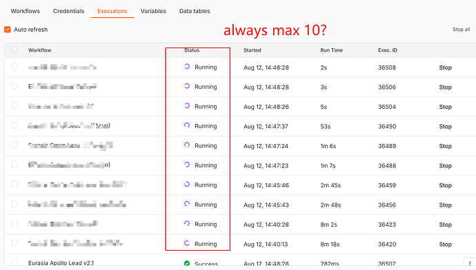Viewport: 476px width, 270px height.
Task: Click the Exec. ID column header
Action: pos(388,50)
